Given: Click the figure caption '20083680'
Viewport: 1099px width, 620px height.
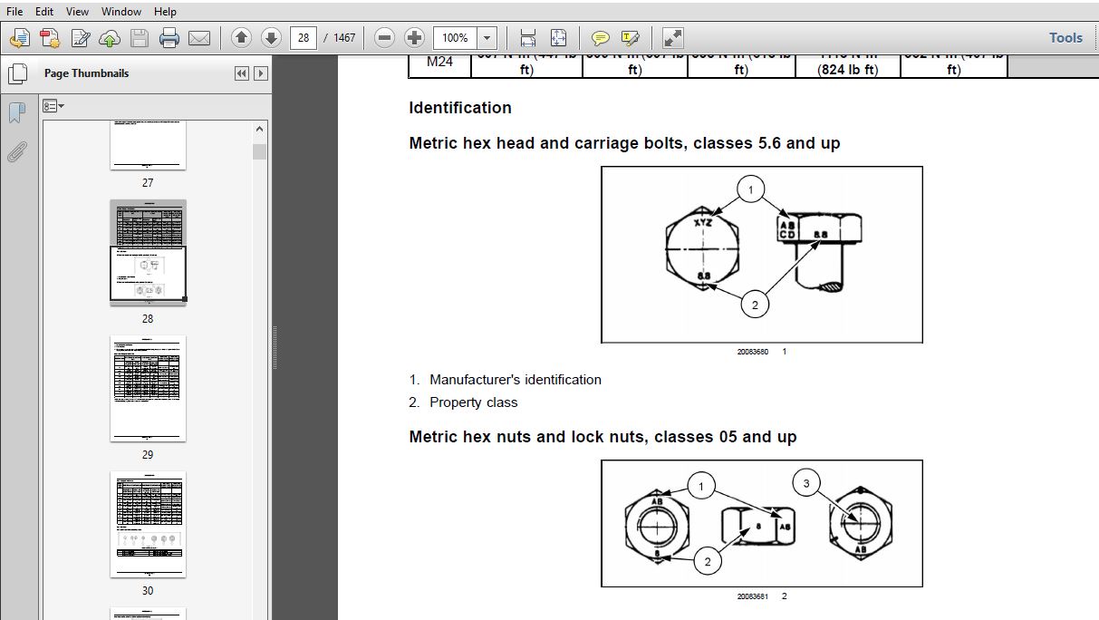Looking at the screenshot, I should [x=753, y=352].
